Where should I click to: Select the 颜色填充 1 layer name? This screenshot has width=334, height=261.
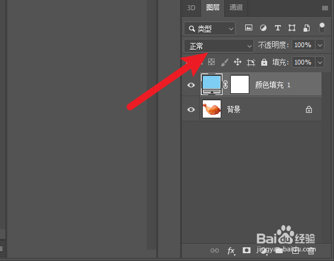273,85
